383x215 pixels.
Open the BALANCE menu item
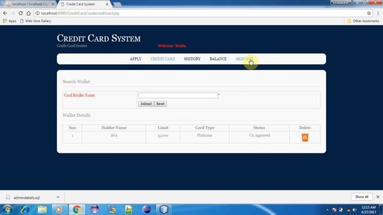[218, 59]
